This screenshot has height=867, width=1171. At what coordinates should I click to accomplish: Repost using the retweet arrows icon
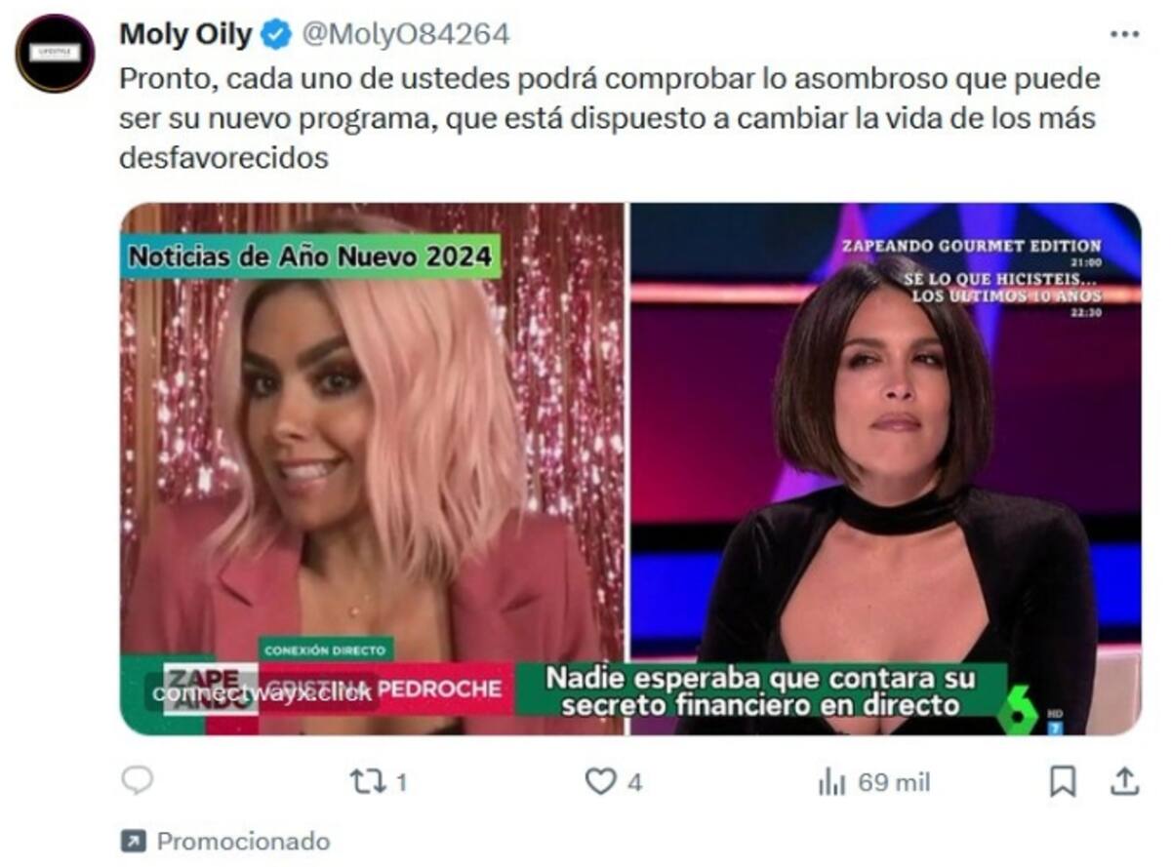[x=368, y=781]
